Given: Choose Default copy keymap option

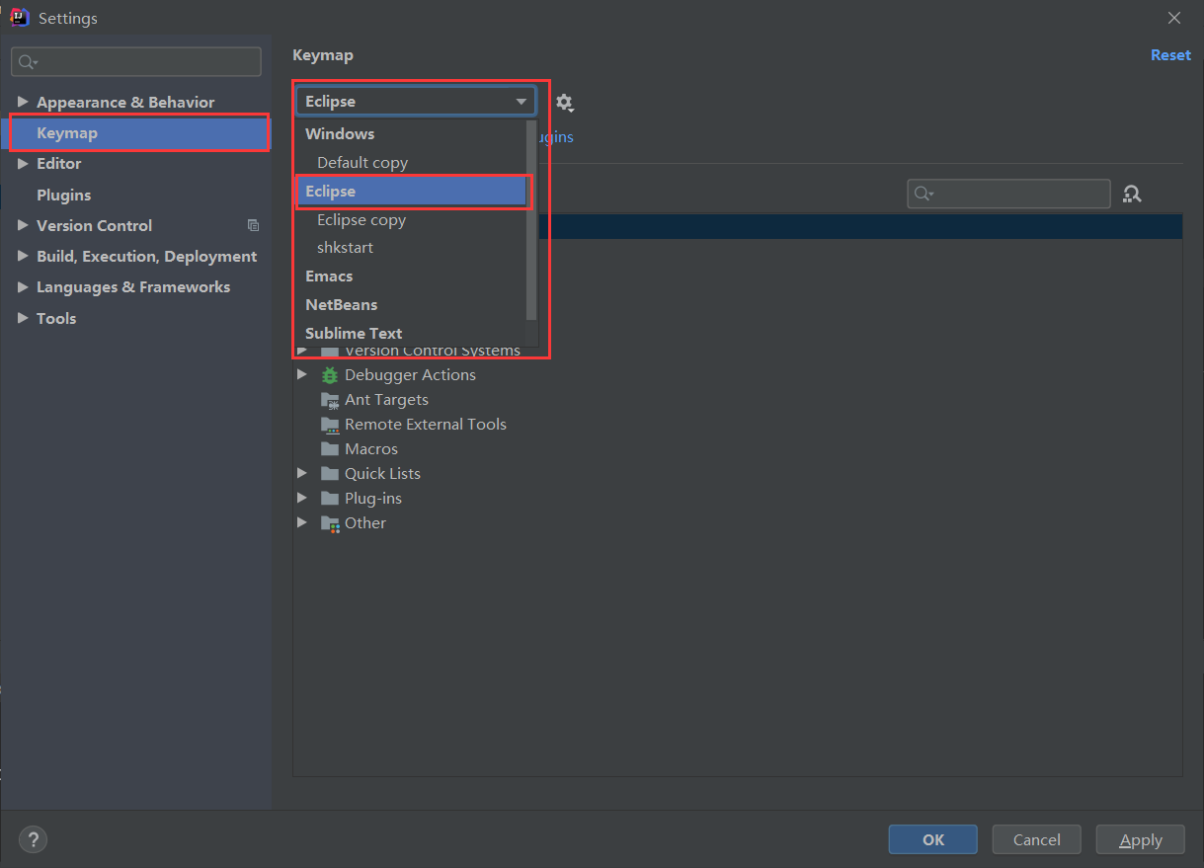Looking at the screenshot, I should point(411,162).
